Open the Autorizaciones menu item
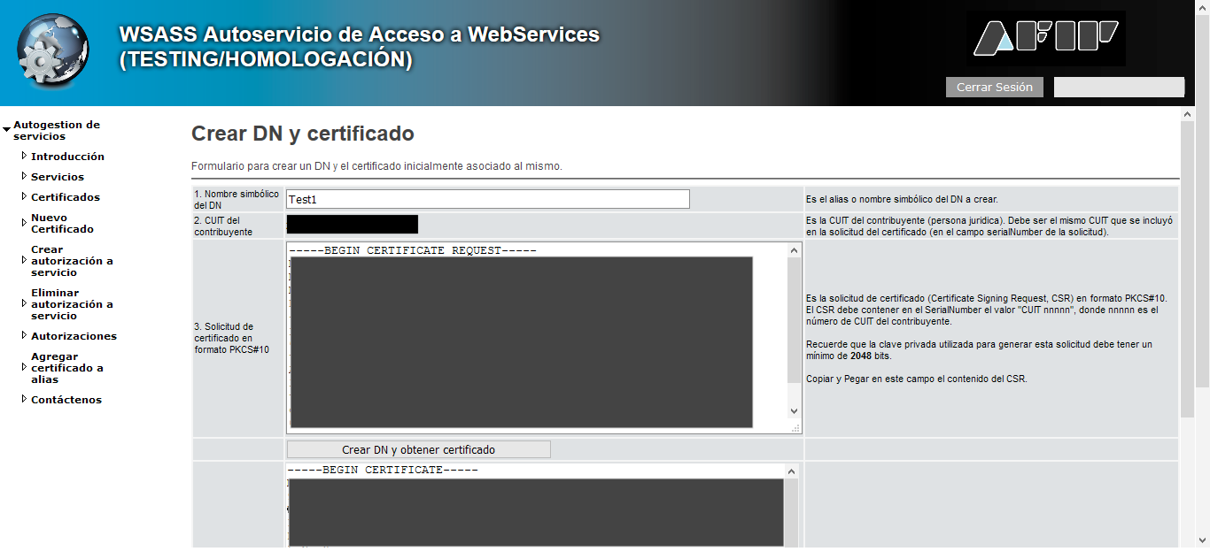Image resolution: width=1210 pixels, height=559 pixels. tap(74, 336)
